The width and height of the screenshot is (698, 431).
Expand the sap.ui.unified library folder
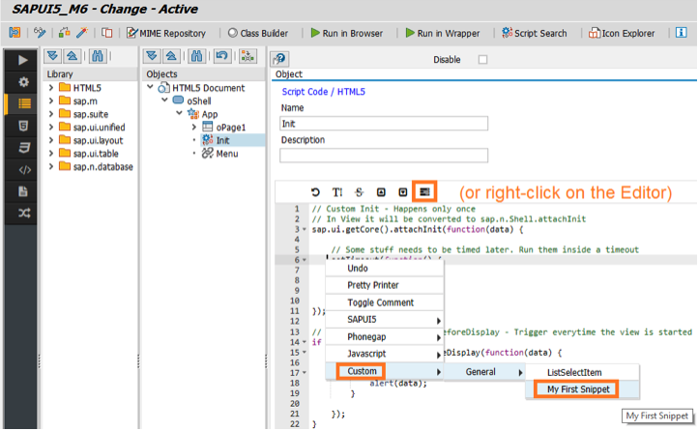tap(50, 128)
